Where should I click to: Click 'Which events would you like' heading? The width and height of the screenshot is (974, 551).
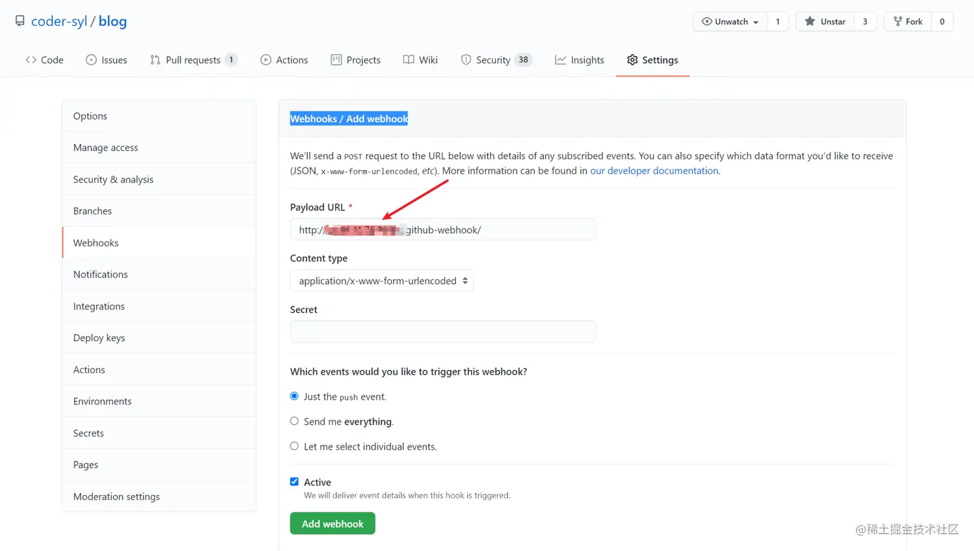tap(408, 371)
